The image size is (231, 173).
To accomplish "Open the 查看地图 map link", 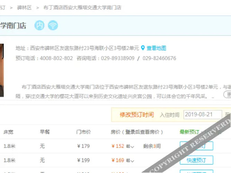I will [156, 48].
